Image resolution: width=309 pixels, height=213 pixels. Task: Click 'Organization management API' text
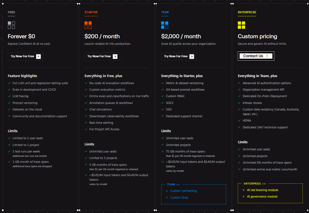(263, 90)
